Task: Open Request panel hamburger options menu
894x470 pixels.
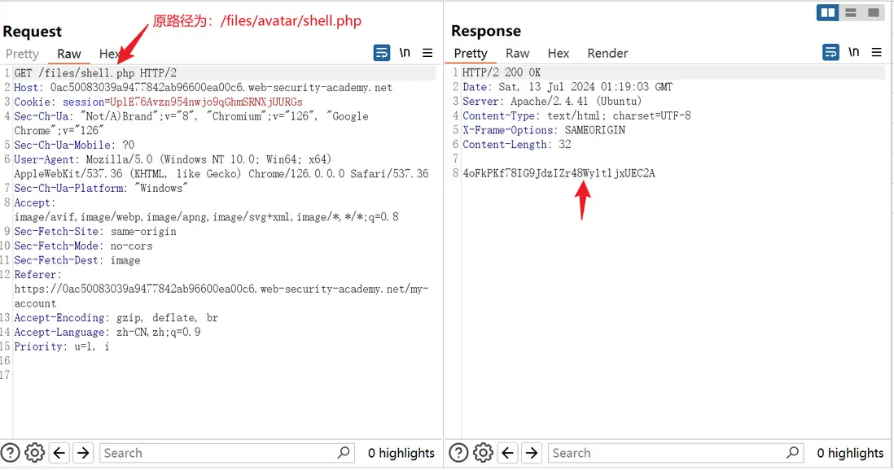Action: click(x=427, y=53)
